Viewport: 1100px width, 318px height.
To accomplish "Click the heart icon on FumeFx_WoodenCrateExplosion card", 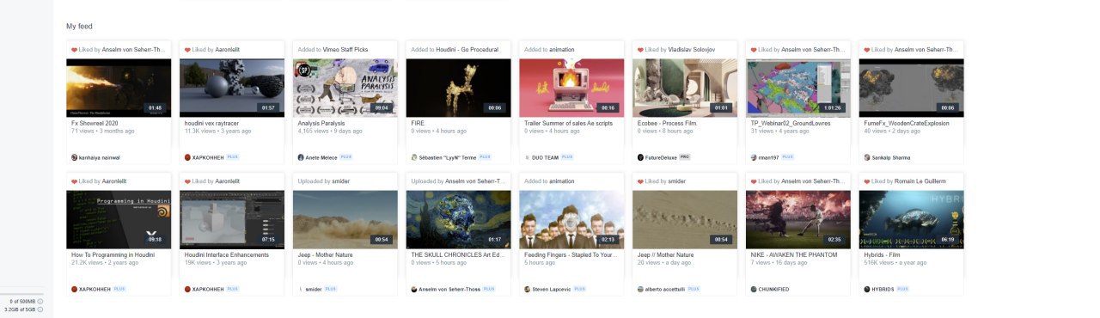I will tap(868, 50).
